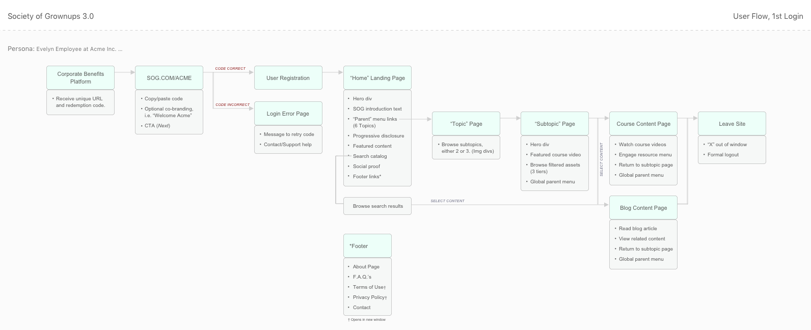Image resolution: width=811 pixels, height=330 pixels.
Task: Select the "Topic" Page box
Action: click(x=466, y=124)
